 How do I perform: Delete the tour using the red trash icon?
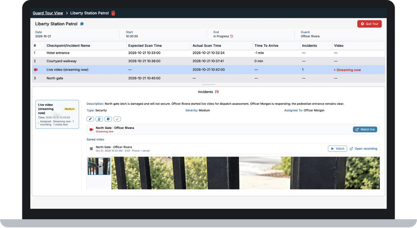[113, 13]
